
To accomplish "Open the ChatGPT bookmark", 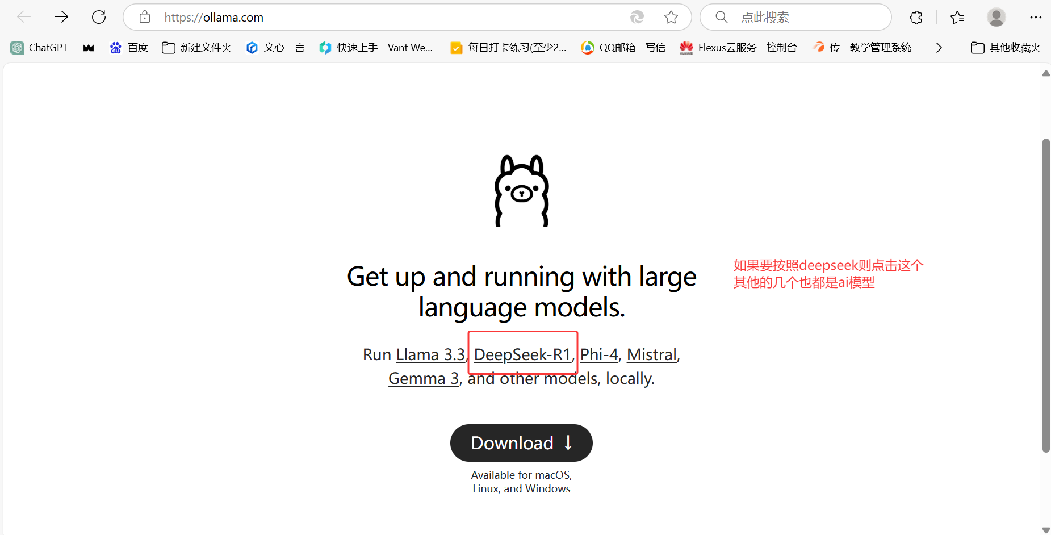I will [39, 48].
